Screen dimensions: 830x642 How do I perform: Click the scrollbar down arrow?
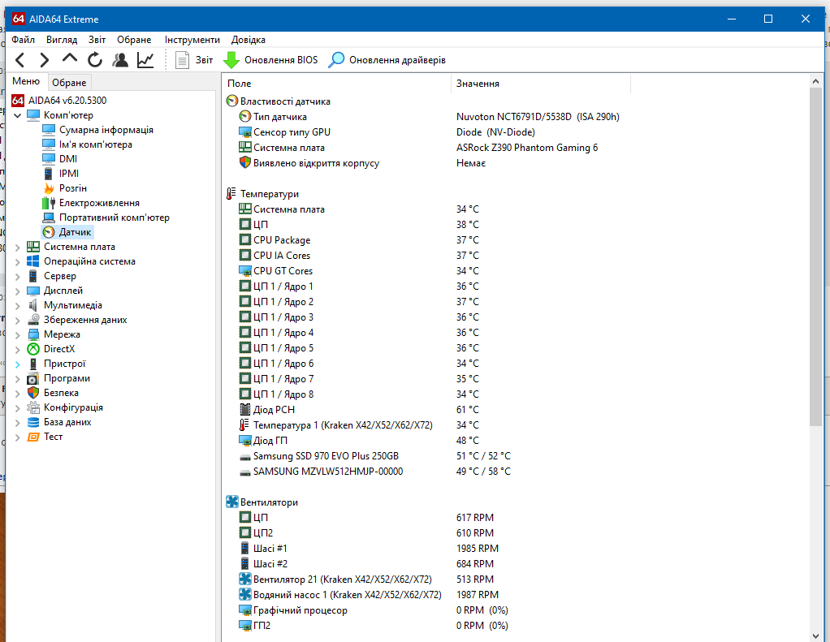(x=815, y=636)
